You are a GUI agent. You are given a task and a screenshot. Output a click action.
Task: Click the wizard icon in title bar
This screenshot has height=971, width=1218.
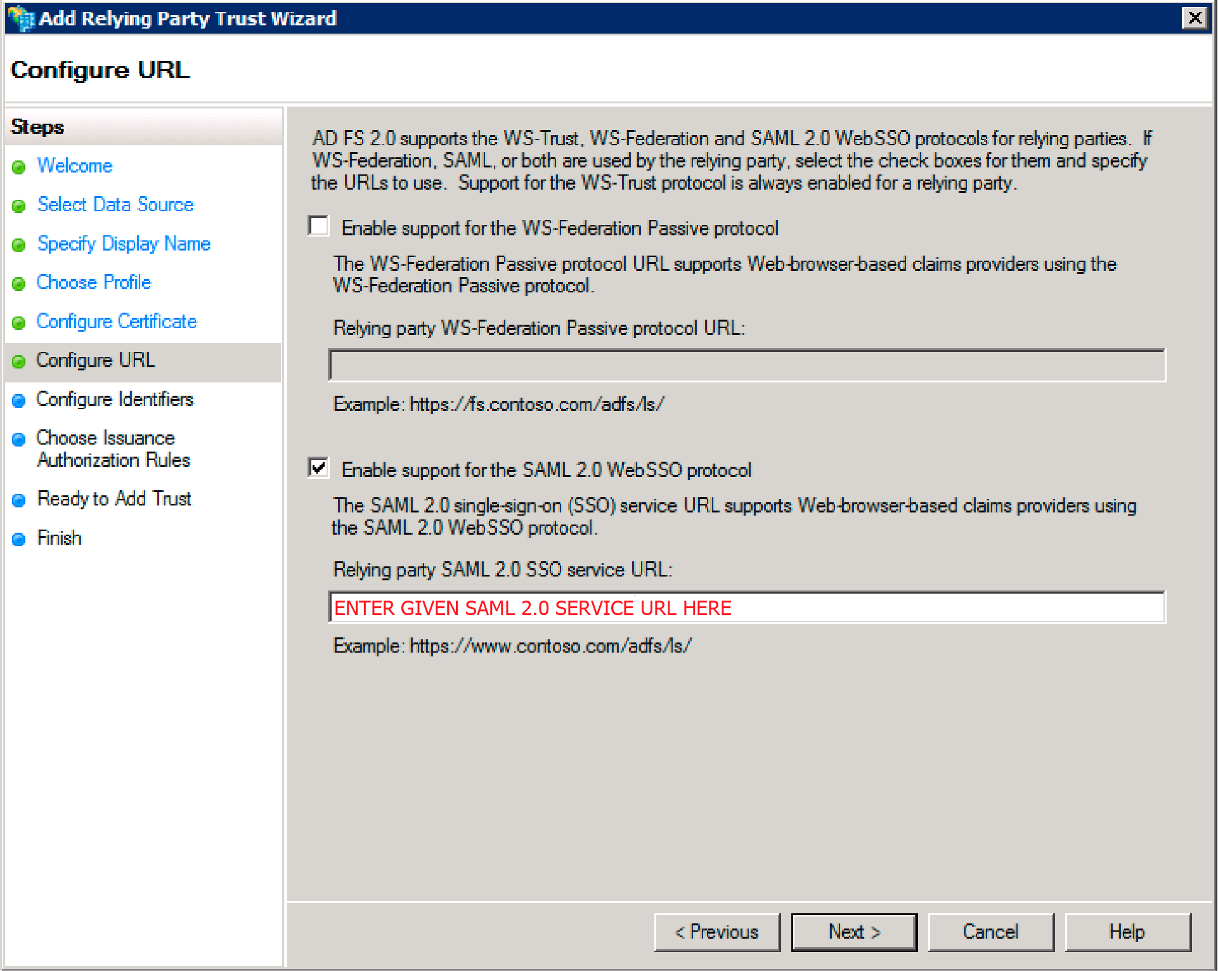coord(20,18)
